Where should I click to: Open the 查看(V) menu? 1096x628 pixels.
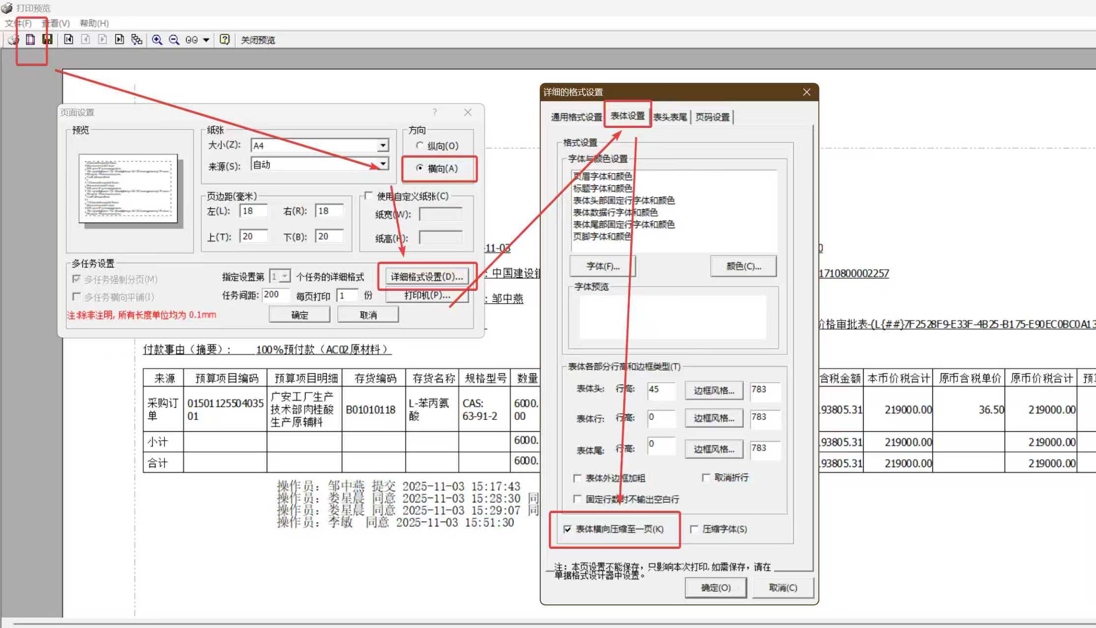pyautogui.click(x=56, y=23)
